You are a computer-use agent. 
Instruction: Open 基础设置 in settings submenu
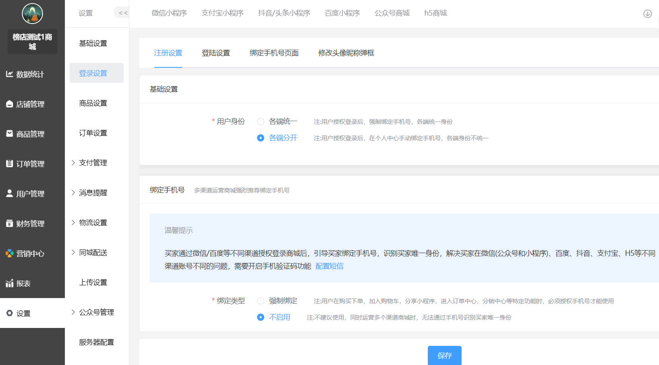point(93,43)
